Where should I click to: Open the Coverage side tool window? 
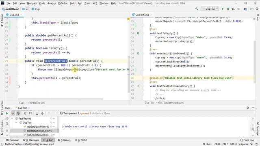point(258,129)
